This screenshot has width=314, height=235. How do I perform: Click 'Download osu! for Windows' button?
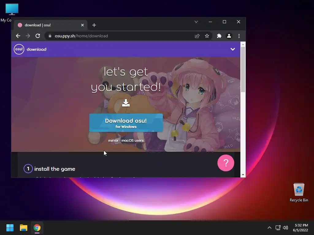point(126,123)
